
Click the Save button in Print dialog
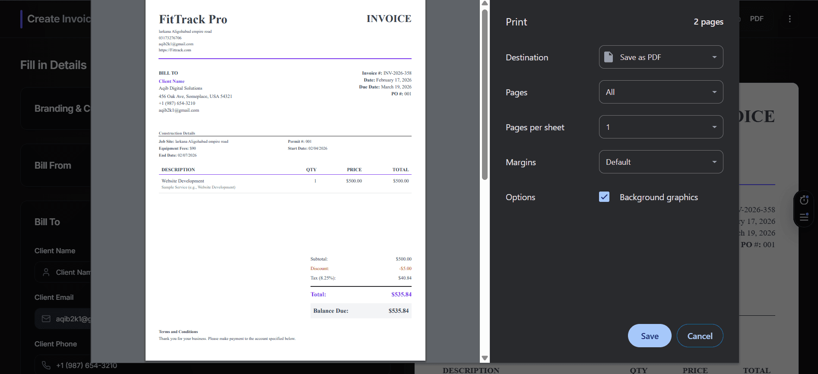pos(650,336)
